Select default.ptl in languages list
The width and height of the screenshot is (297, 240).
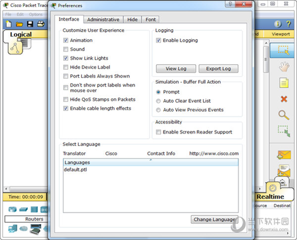pos(75,170)
